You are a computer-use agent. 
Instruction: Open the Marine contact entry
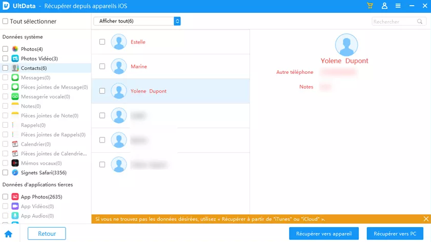click(139, 67)
